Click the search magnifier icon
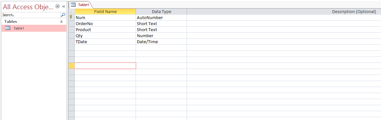The width and height of the screenshot is (381, 120). (63, 15)
